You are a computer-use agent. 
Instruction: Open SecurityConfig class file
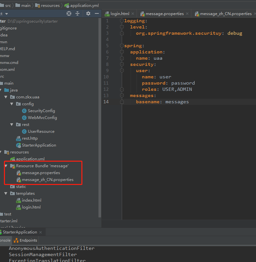click(x=41, y=111)
